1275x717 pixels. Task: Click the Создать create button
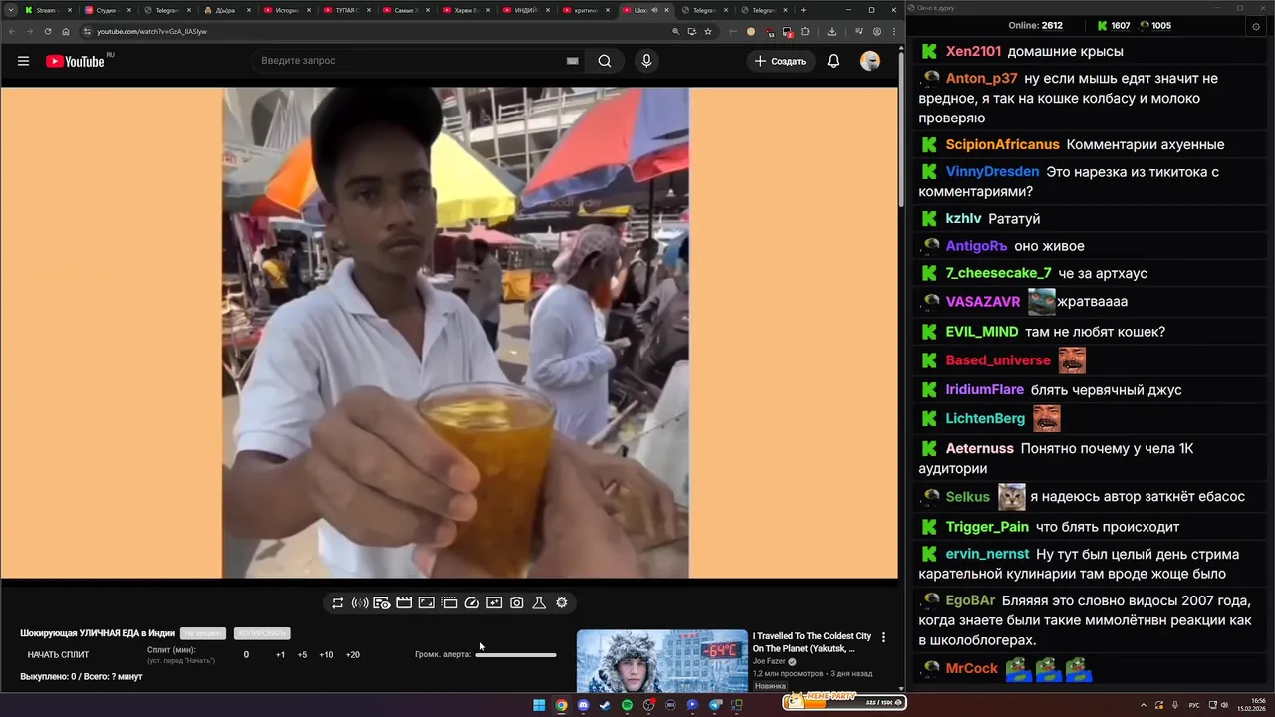click(x=780, y=61)
